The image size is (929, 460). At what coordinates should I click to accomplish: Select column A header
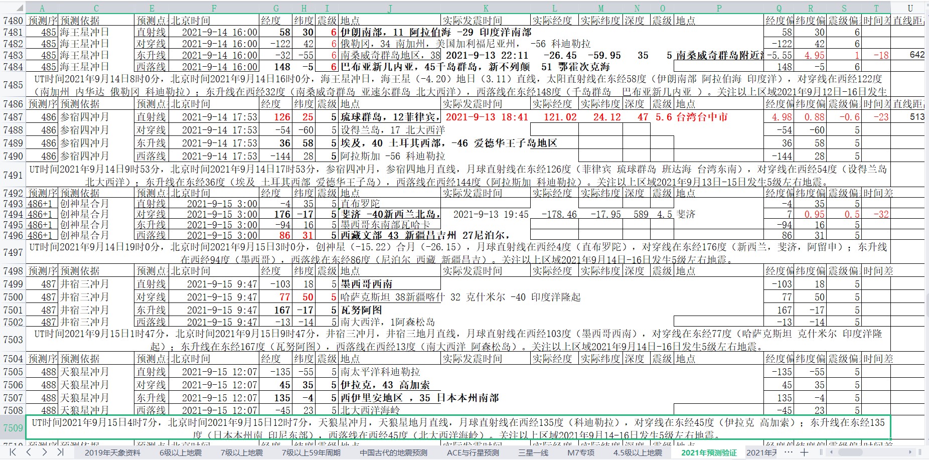tap(42, 8)
